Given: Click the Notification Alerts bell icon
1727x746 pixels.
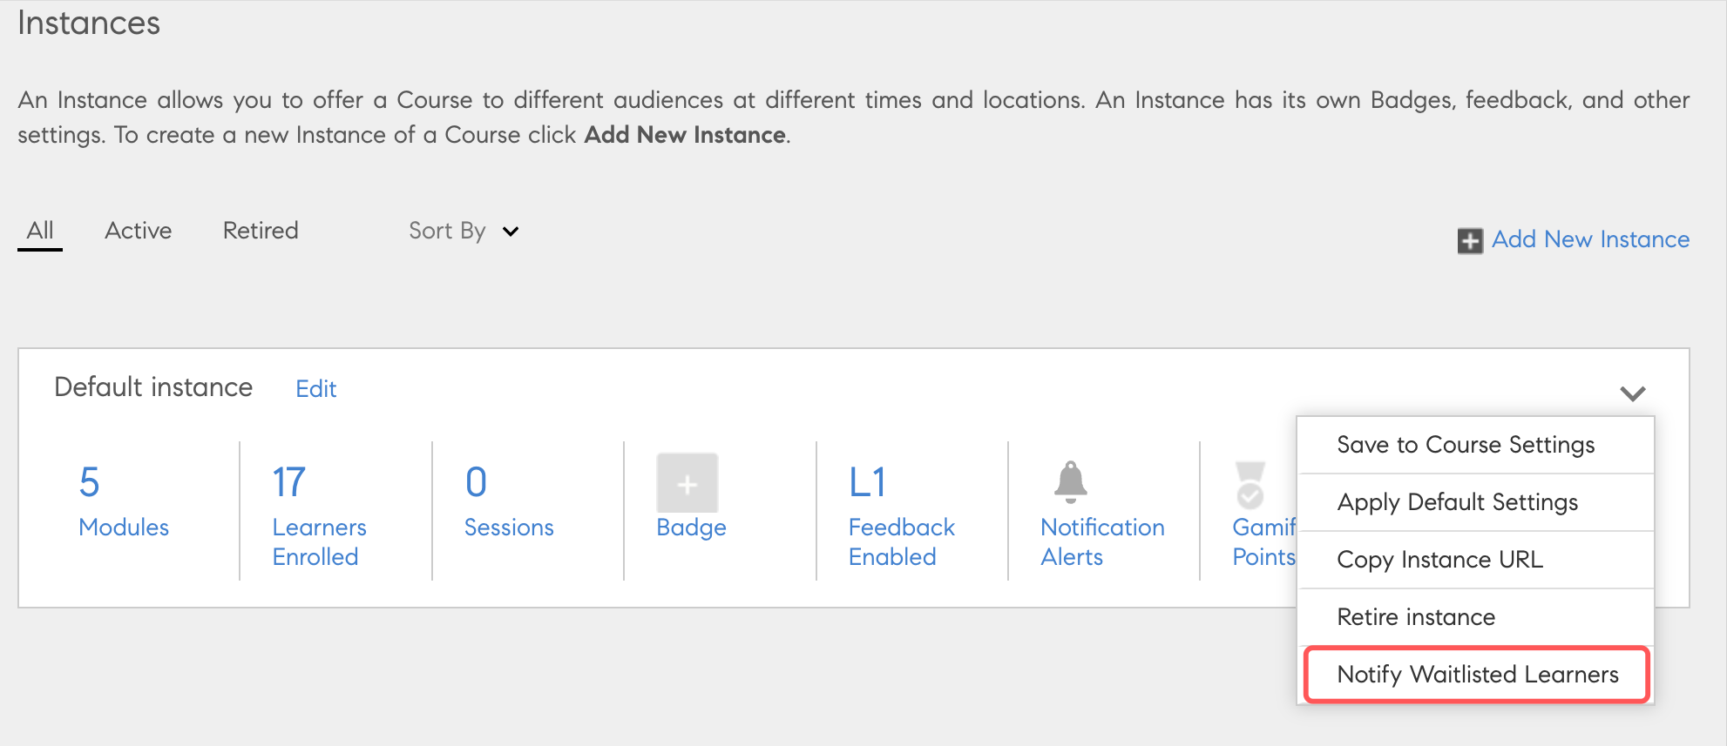Looking at the screenshot, I should pos(1070,482).
